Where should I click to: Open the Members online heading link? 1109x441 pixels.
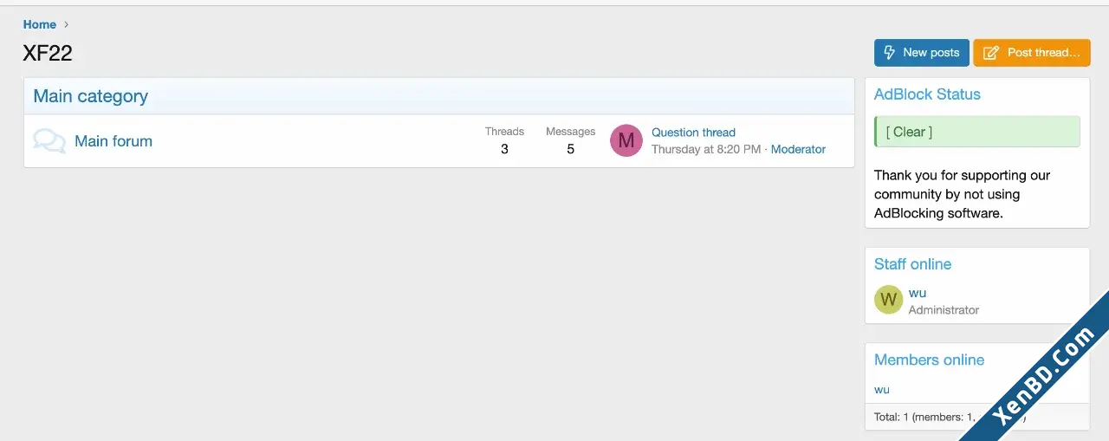929,360
